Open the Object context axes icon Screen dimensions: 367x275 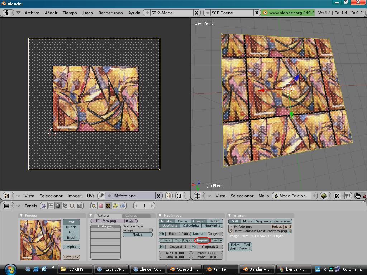coord(65,206)
